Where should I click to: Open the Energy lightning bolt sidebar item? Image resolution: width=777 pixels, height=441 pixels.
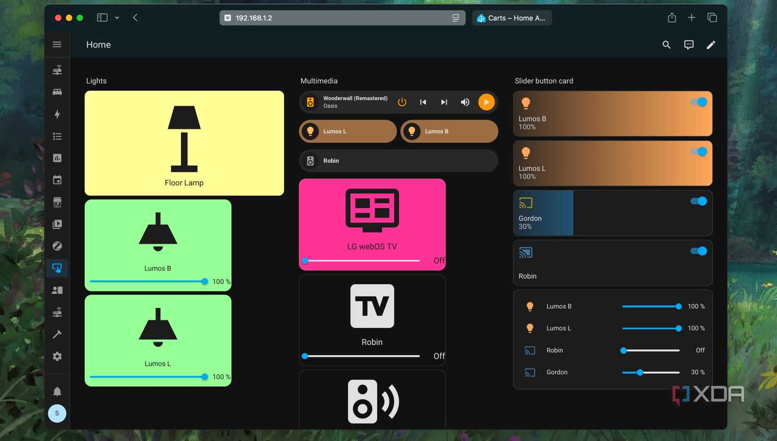(57, 114)
